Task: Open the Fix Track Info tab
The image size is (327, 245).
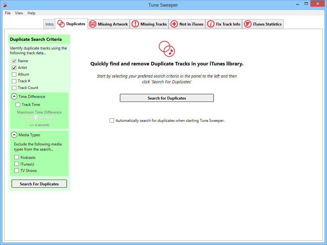Action: (x=224, y=24)
